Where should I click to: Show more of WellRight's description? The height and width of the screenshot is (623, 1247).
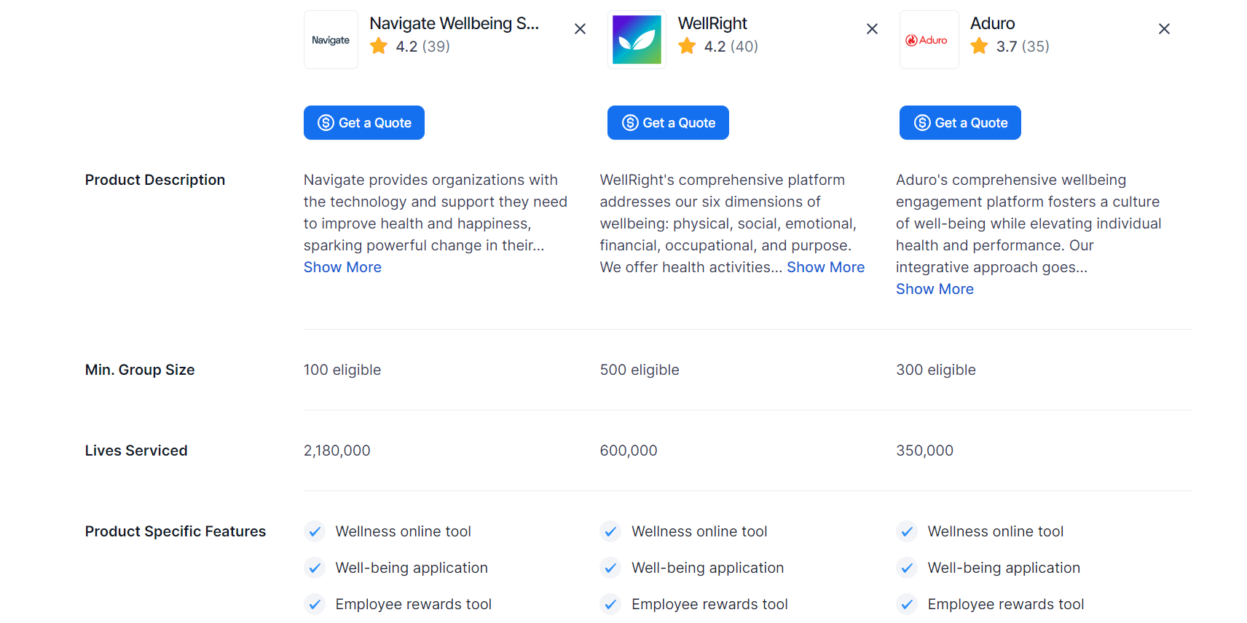825,267
